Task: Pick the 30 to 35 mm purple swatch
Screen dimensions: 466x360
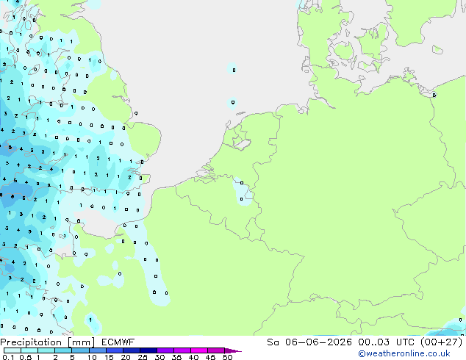Action: click(165, 350)
